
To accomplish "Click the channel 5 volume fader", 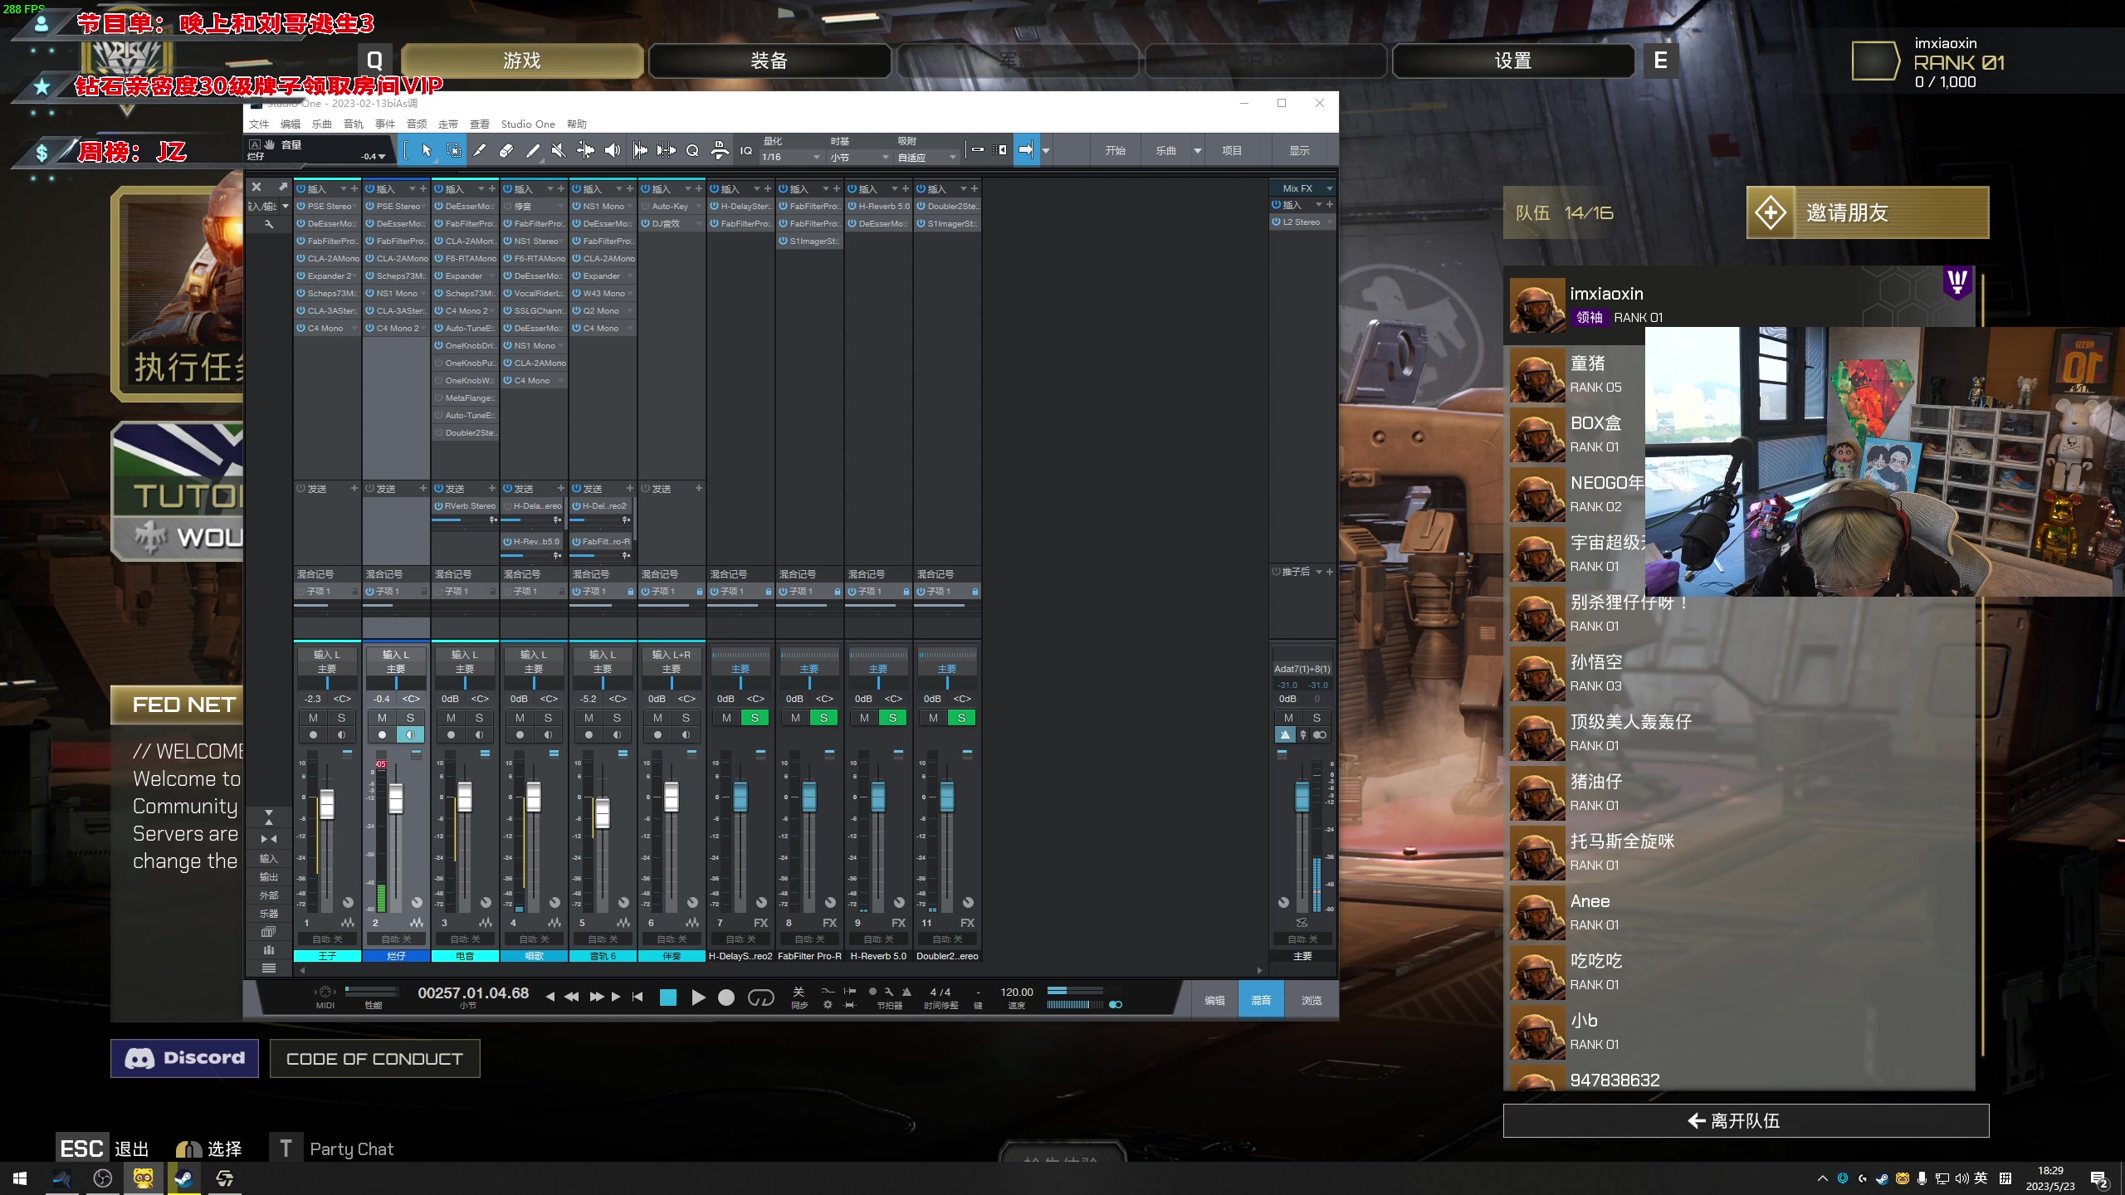I will 603,812.
